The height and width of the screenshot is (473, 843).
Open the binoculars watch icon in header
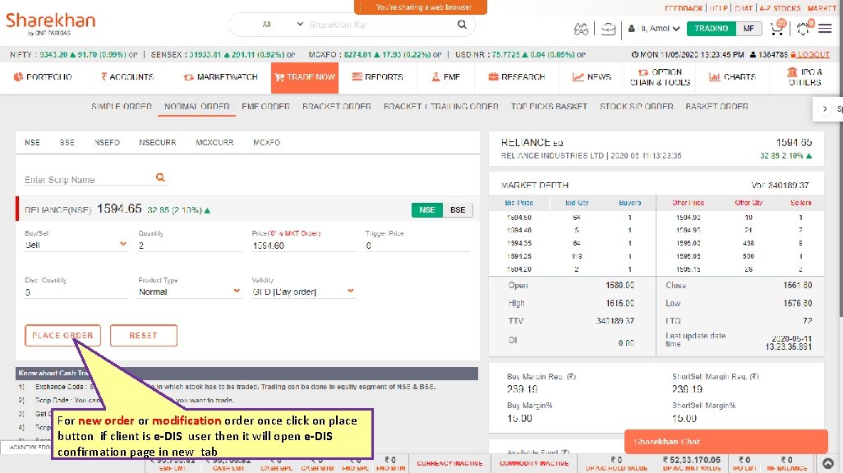click(x=581, y=29)
